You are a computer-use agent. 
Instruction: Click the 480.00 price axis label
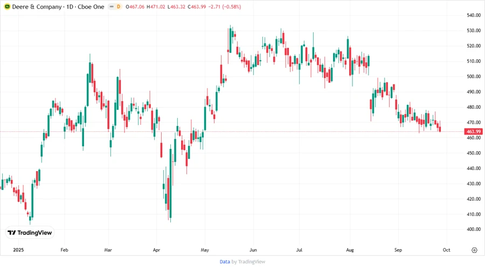pyautogui.click(x=474, y=107)
